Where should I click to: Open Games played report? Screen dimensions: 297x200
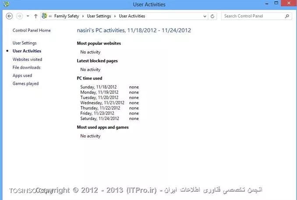click(x=25, y=84)
